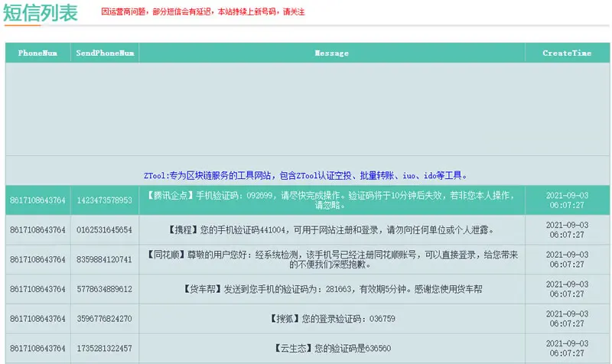Click the red carrier delay notice text
Image resolution: width=612 pixels, height=364 pixels.
coord(203,11)
